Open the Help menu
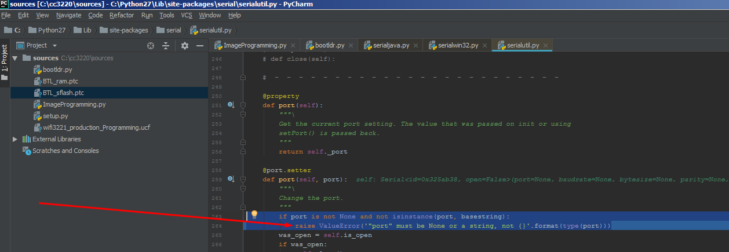Screen dimensions: 729x252 (234, 15)
